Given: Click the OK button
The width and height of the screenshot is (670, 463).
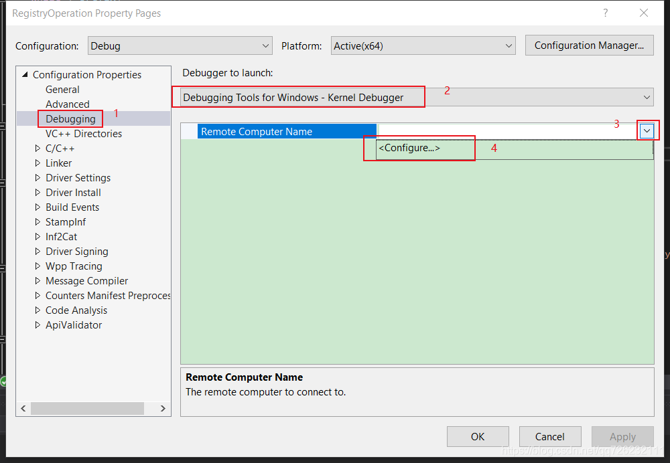Looking at the screenshot, I should 478,436.
